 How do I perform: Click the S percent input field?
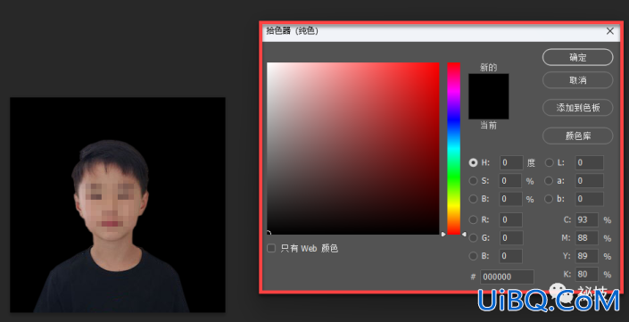(510, 181)
